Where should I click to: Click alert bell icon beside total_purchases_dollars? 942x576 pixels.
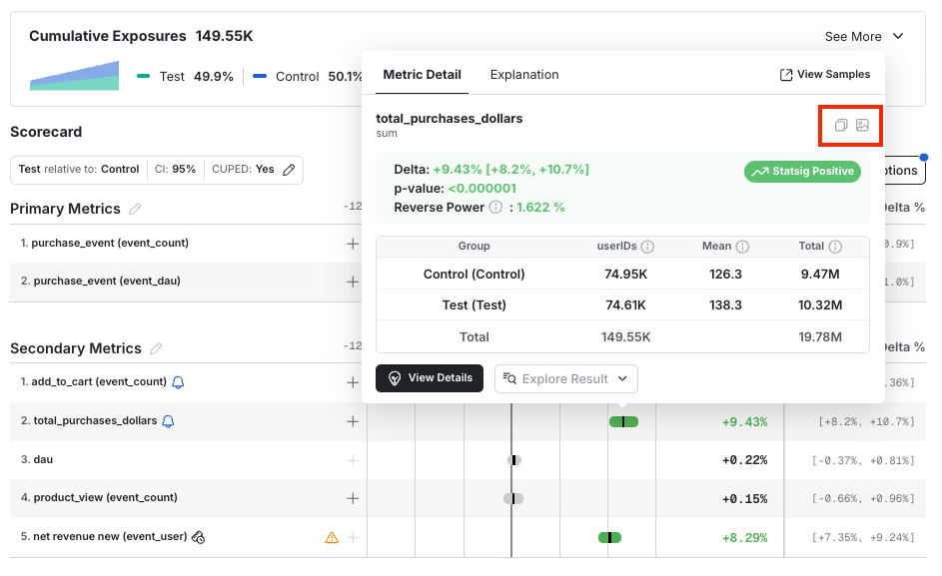168,421
